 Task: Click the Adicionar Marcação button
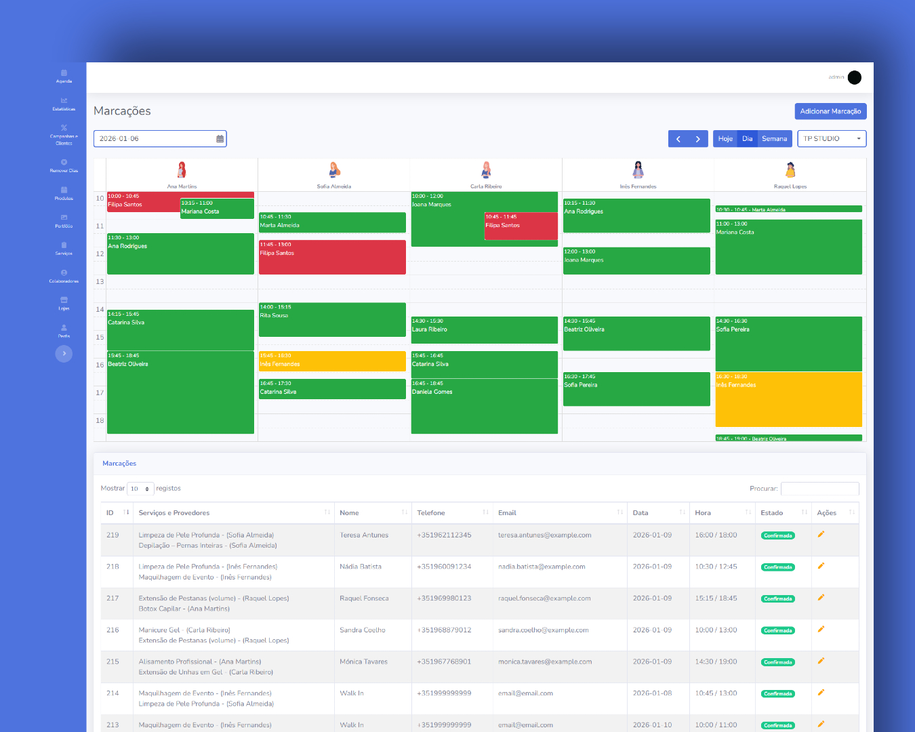[830, 111]
